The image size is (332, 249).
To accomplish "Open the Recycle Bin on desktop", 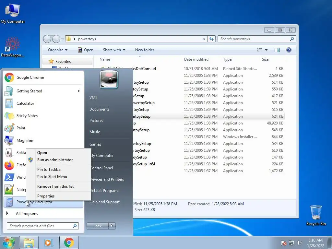I will pyautogui.click(x=316, y=216).
